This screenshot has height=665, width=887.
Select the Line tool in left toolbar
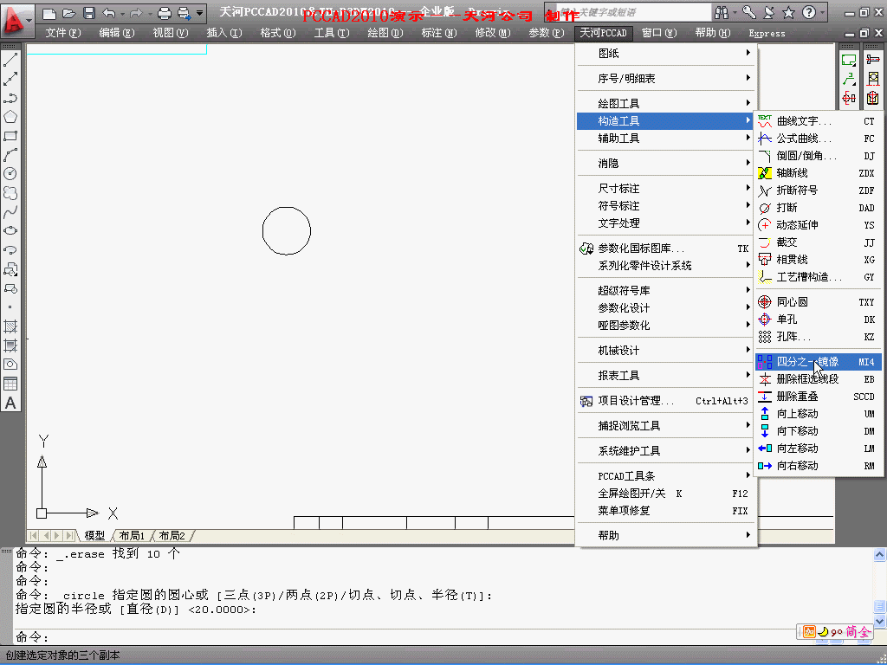coord(10,60)
